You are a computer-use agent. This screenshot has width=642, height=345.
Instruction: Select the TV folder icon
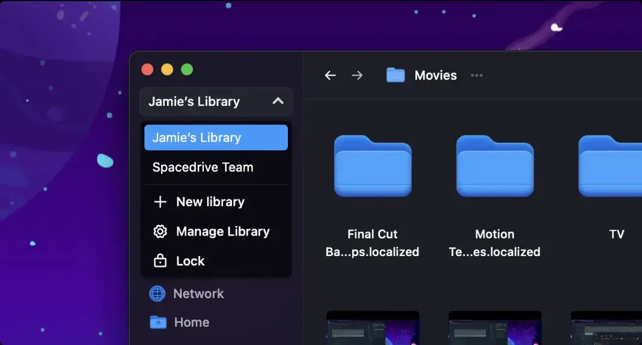coord(610,166)
